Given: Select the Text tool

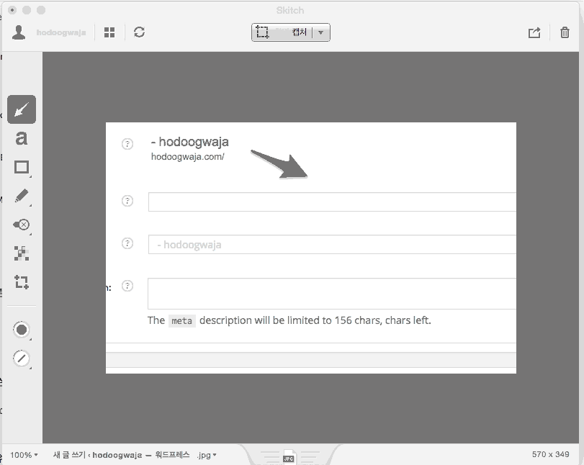Looking at the screenshot, I should click(x=22, y=138).
